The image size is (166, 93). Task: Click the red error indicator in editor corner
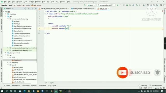coord(163,11)
